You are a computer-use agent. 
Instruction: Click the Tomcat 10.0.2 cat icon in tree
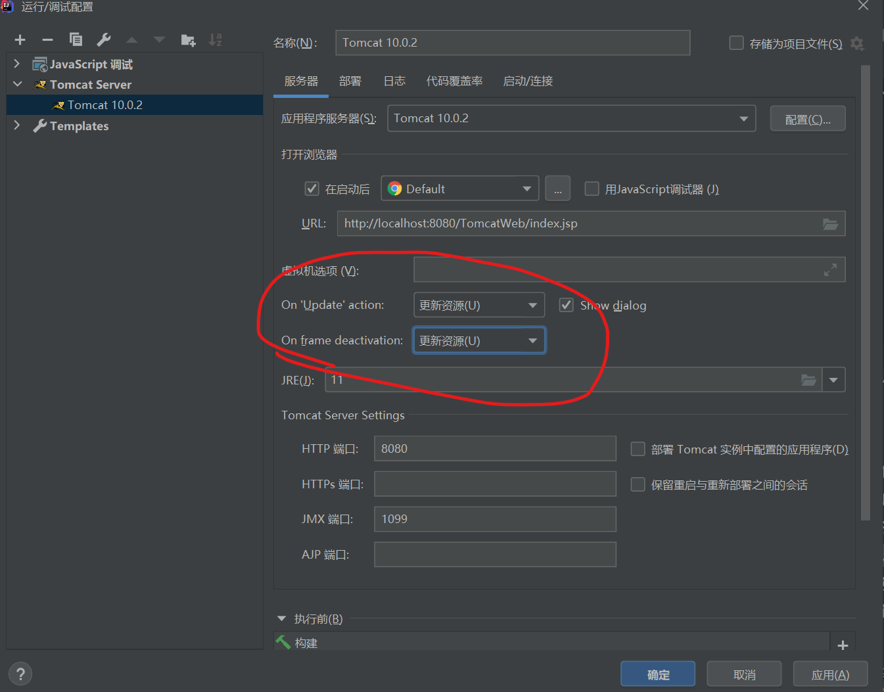pos(58,105)
